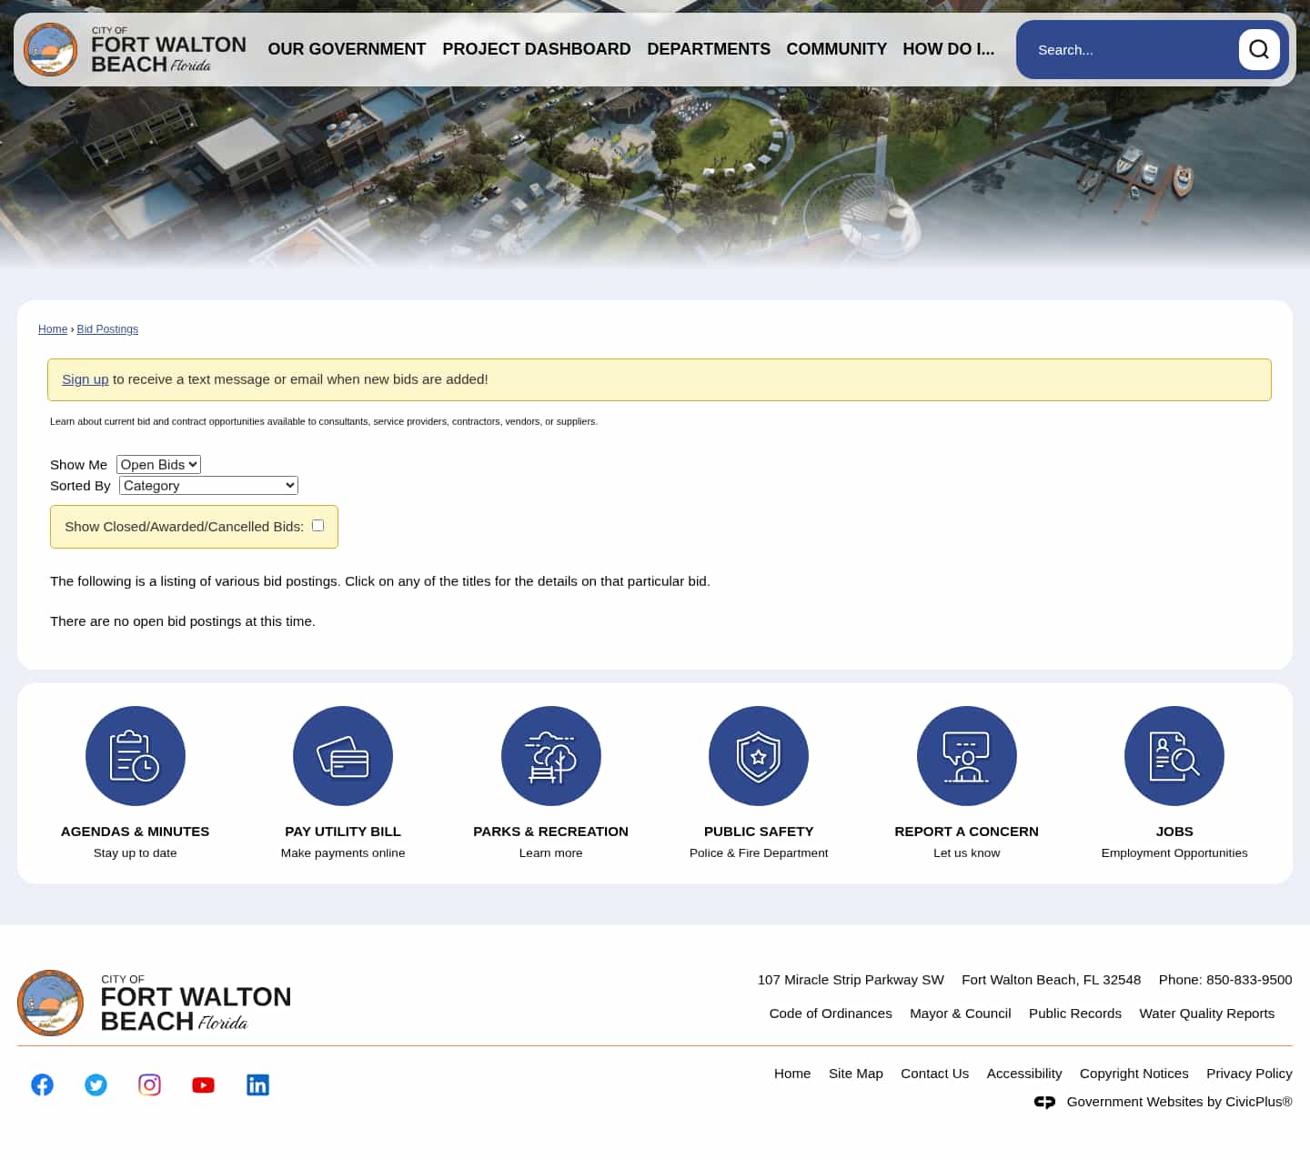This screenshot has height=1160, width=1310.
Task: Open the Contact Us link
Action: 934,1074
